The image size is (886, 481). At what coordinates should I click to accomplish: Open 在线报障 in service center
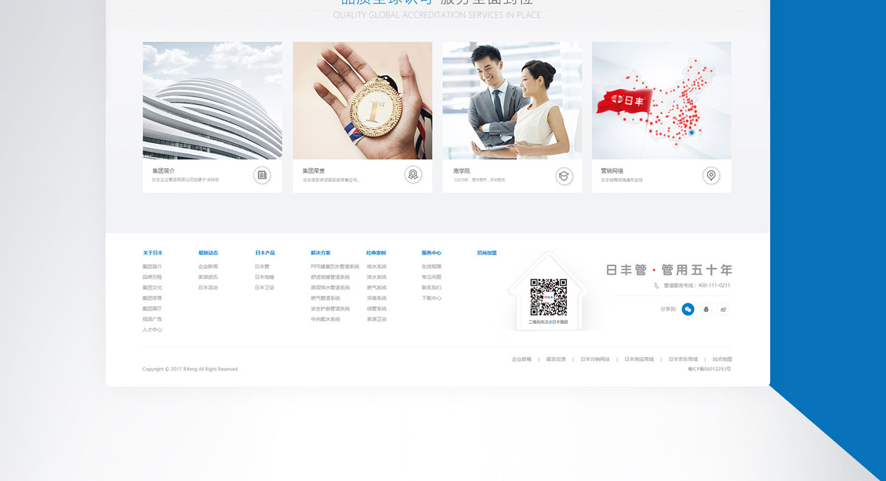tap(432, 266)
